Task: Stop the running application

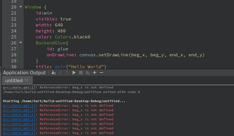Action: point(81,73)
